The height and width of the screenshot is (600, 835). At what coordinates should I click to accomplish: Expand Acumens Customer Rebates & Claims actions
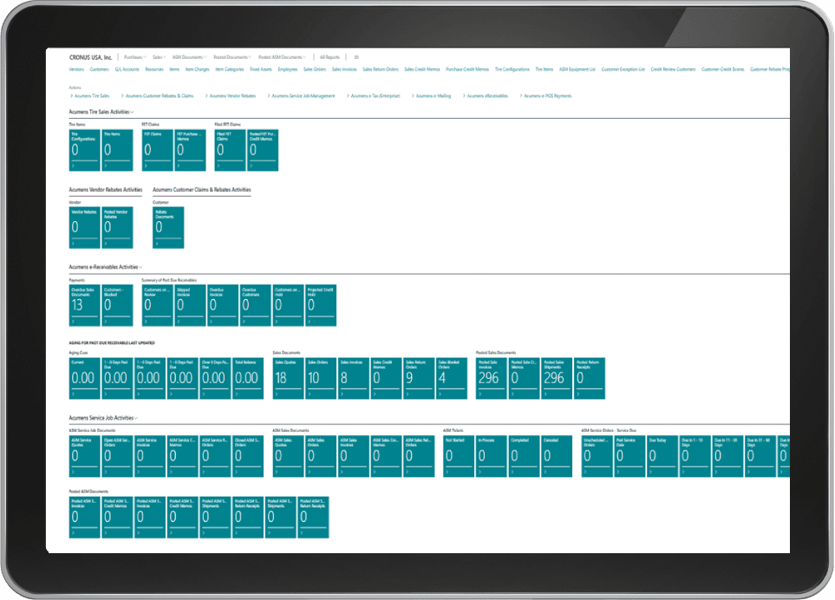(x=157, y=96)
